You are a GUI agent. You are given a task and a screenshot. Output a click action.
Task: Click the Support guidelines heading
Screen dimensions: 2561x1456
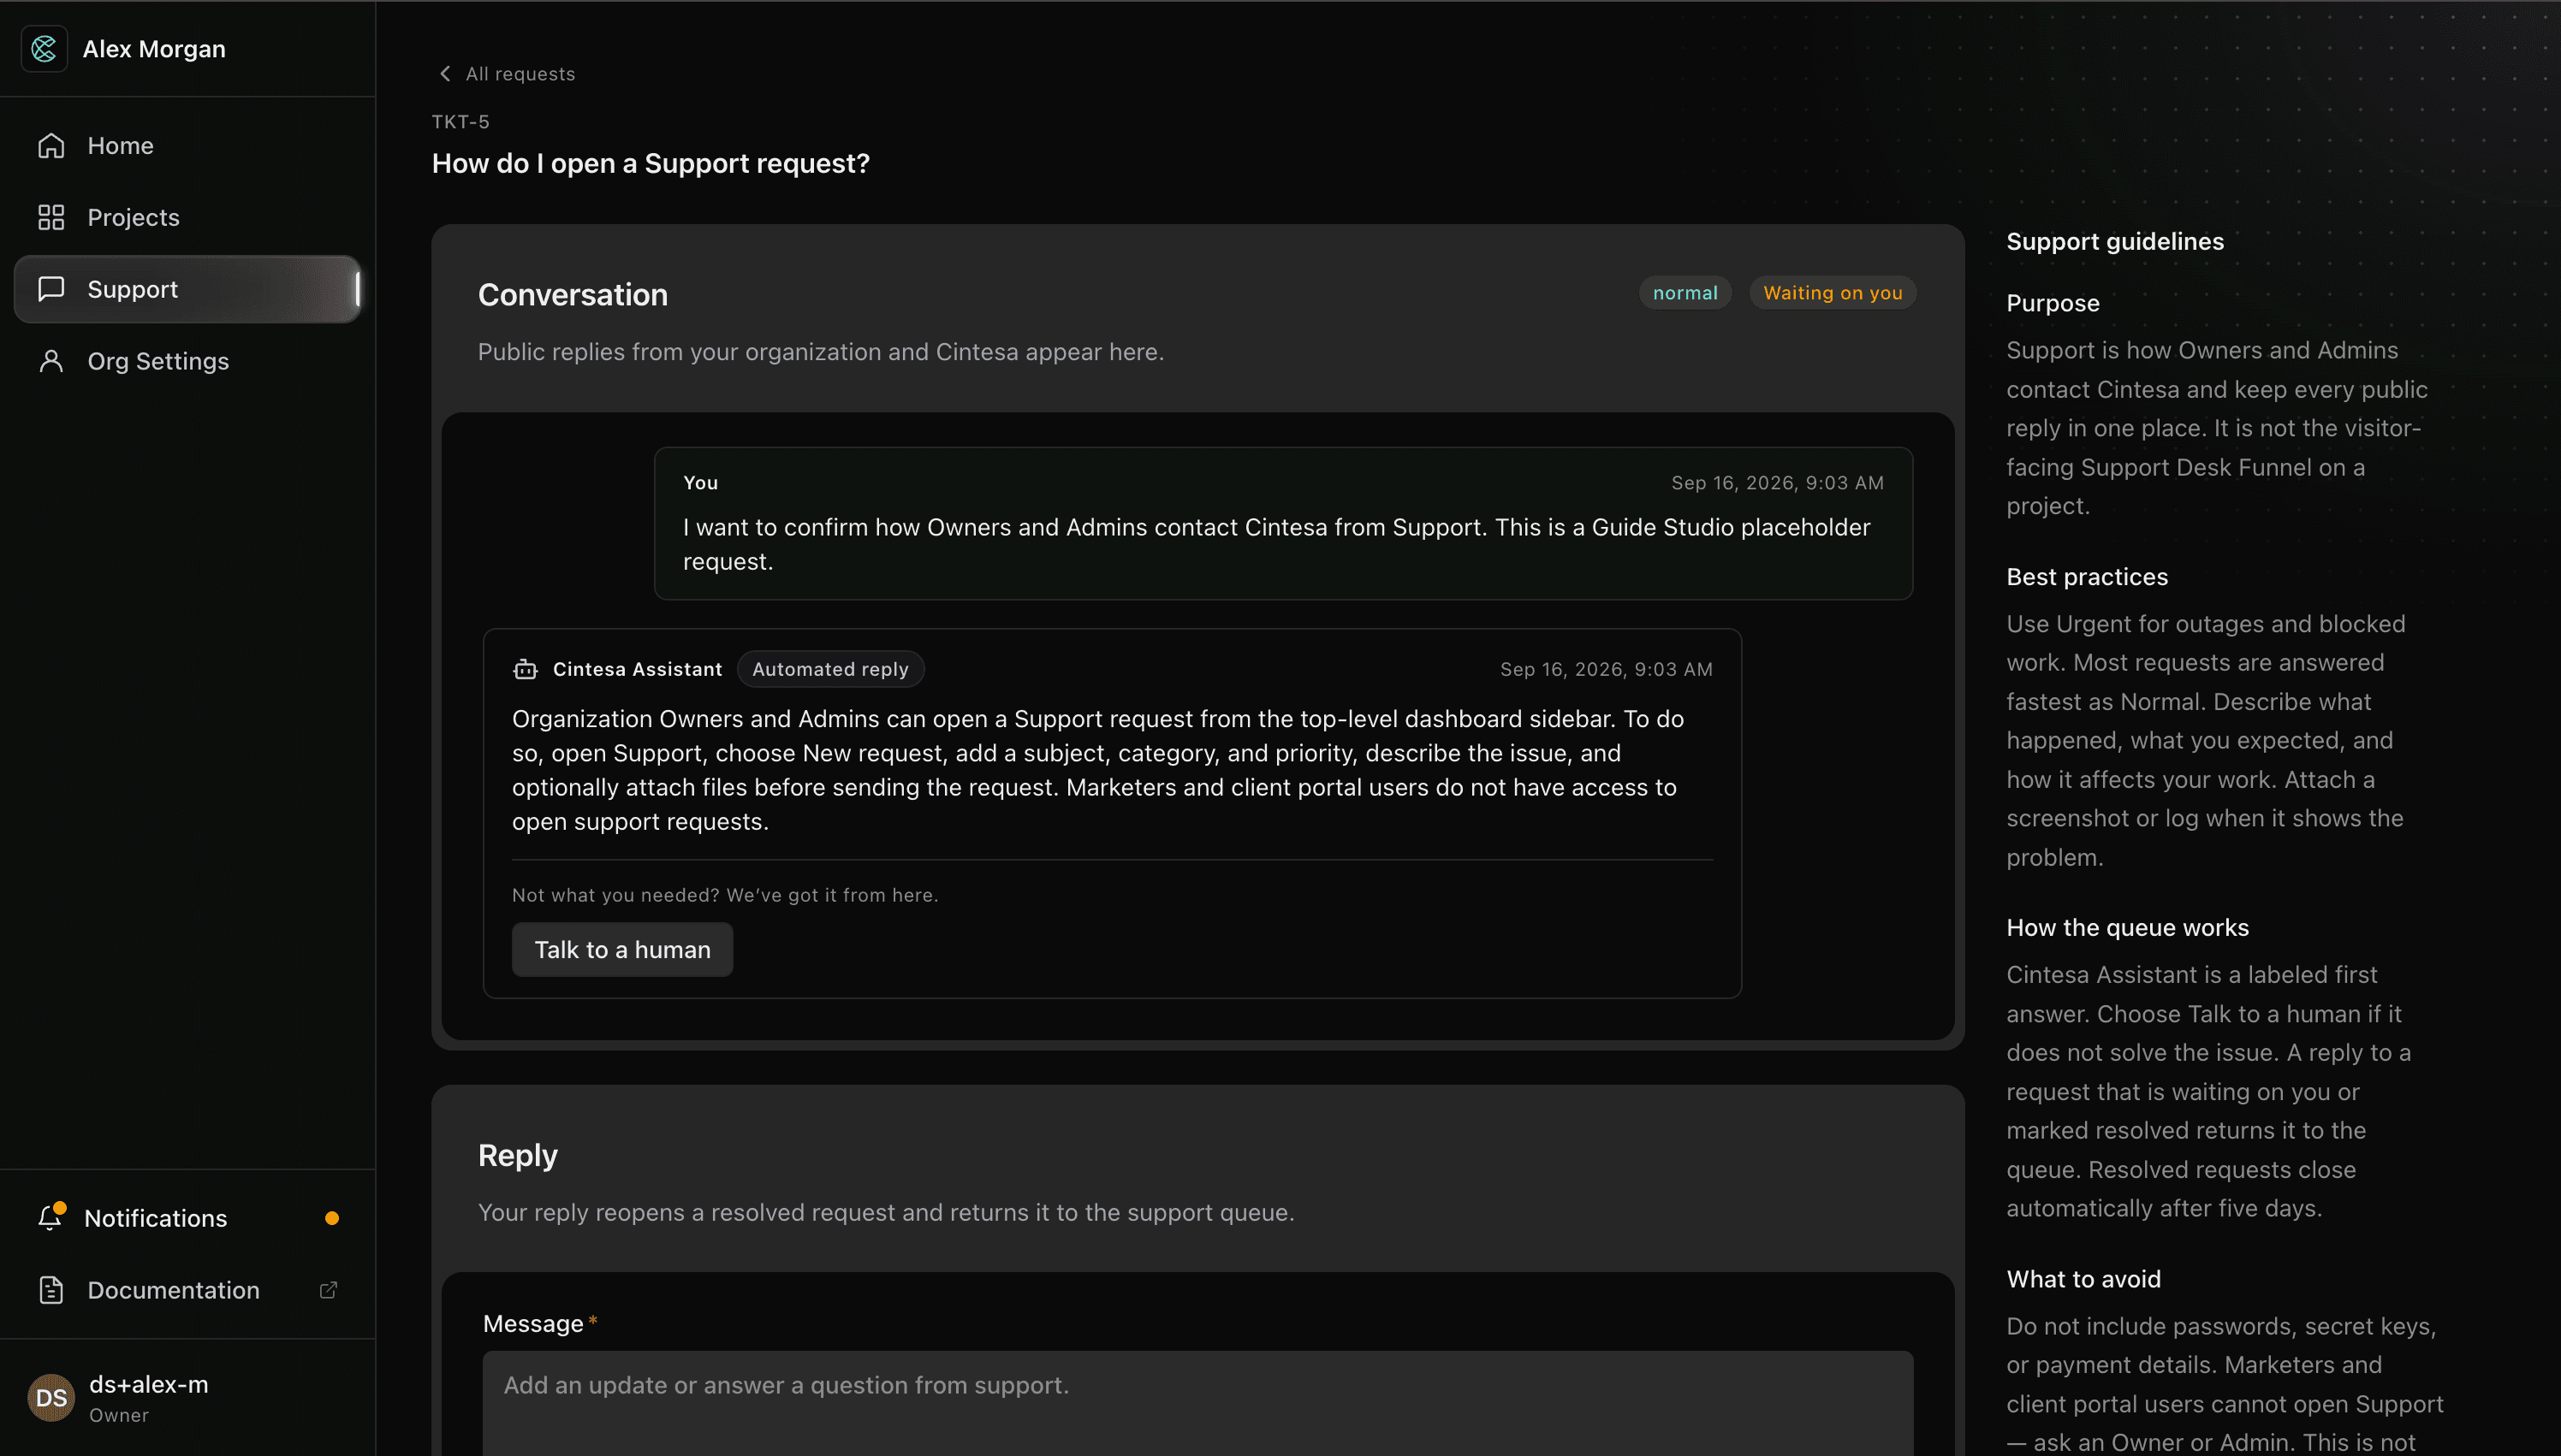click(2115, 242)
